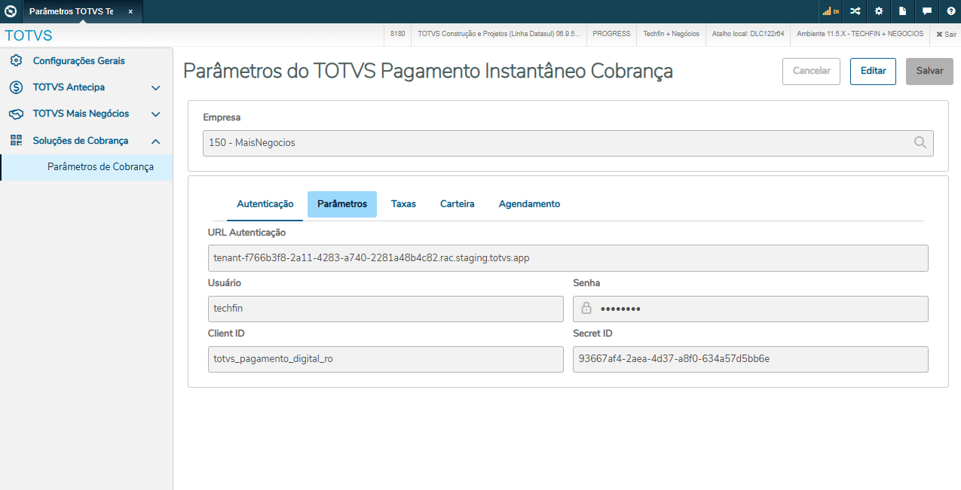Image resolution: width=961 pixels, height=490 pixels.
Task: Click the Secret ID field
Action: pos(750,359)
